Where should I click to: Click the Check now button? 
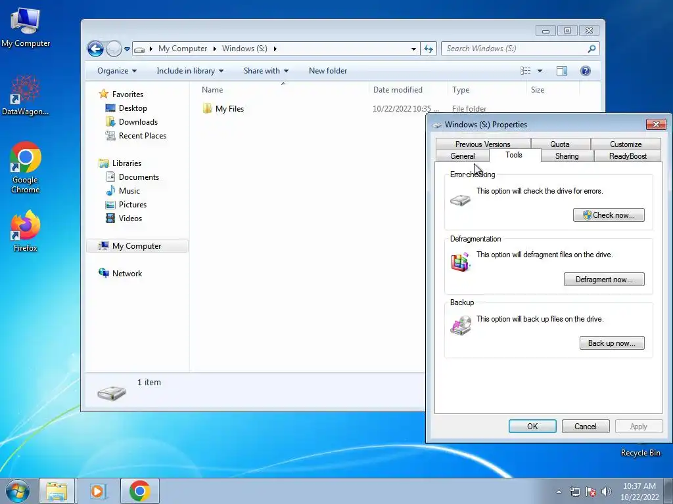tap(609, 215)
